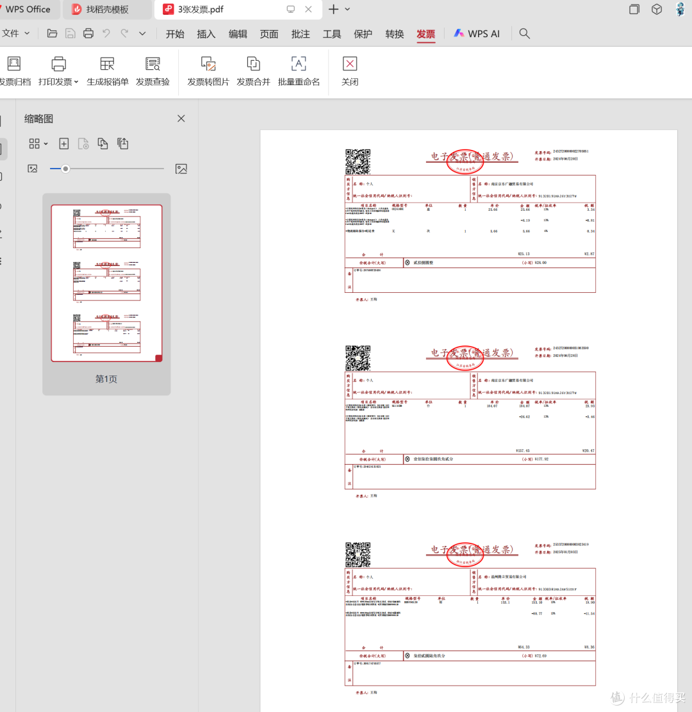Open WPS AI assistant
The width and height of the screenshot is (692, 712).
[477, 33]
